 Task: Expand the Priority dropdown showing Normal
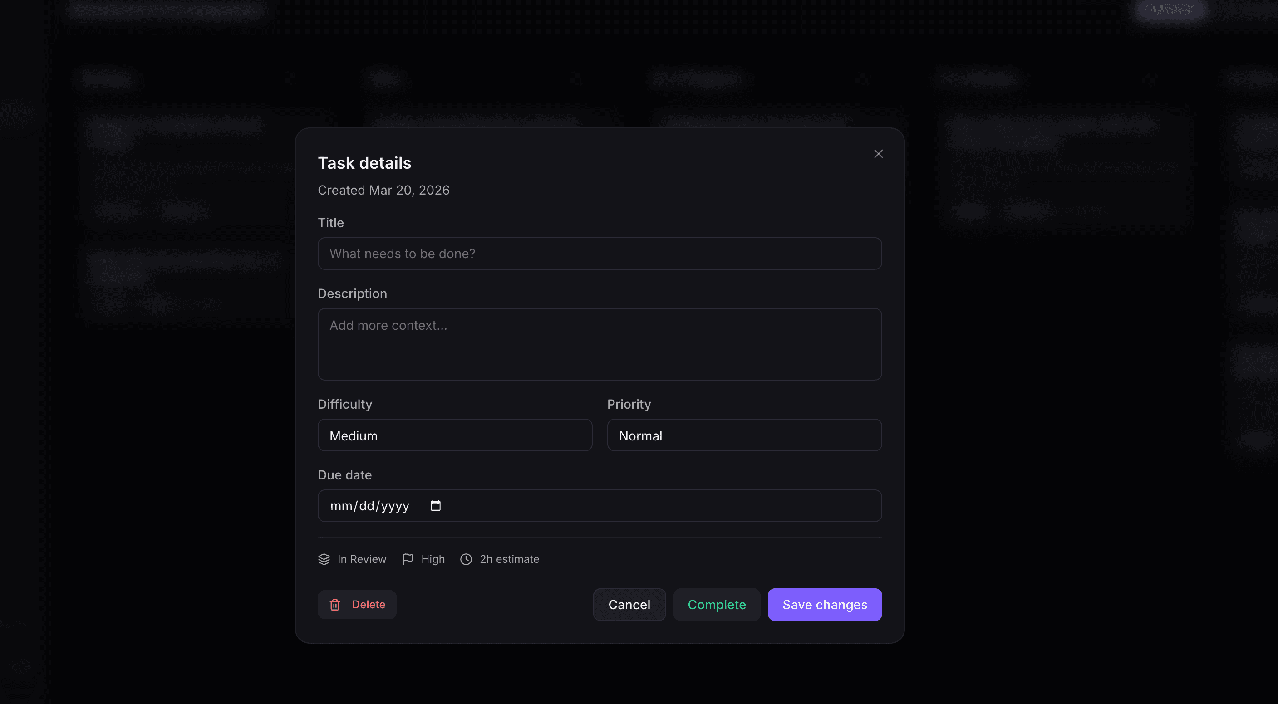(744, 435)
